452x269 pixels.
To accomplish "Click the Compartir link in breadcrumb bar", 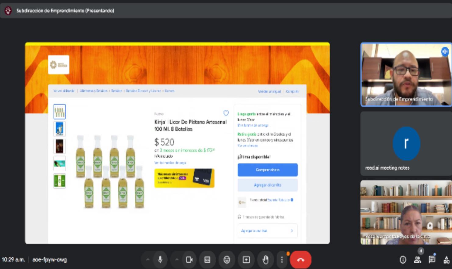I will click(292, 91).
